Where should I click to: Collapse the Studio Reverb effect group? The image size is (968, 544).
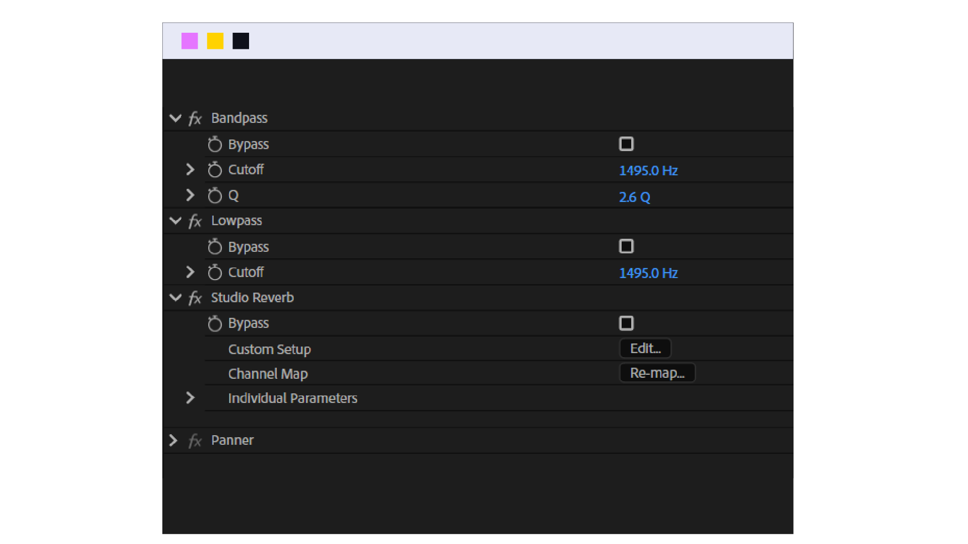coord(175,297)
